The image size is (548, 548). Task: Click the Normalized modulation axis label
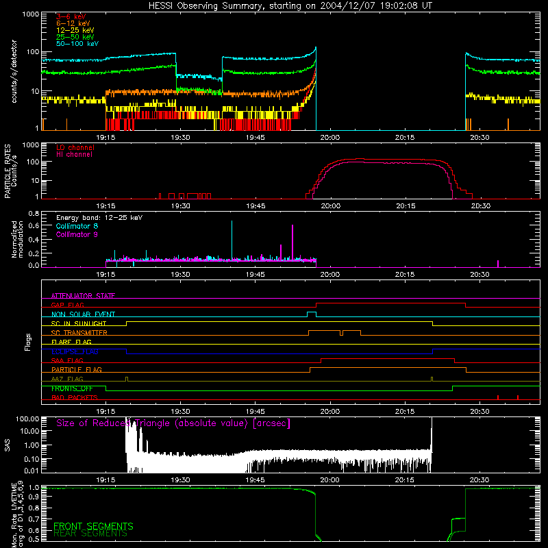[17, 239]
